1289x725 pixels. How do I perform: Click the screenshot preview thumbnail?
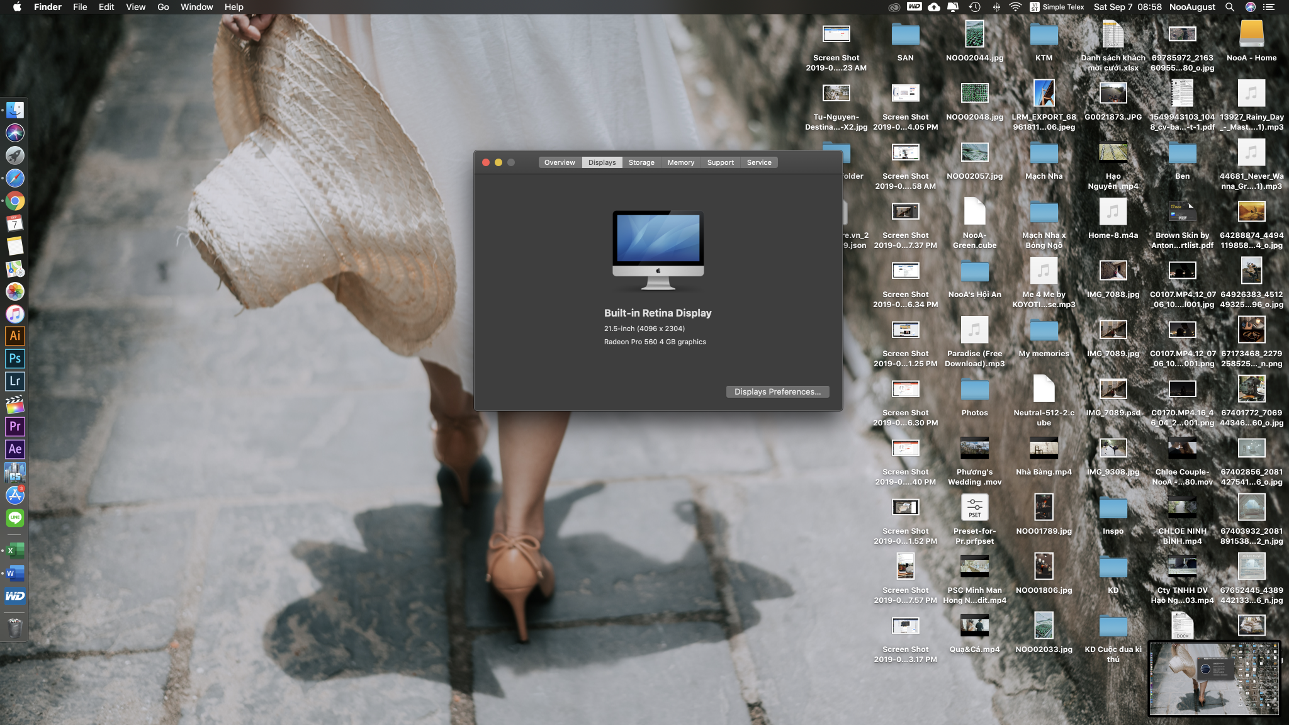(x=1214, y=678)
